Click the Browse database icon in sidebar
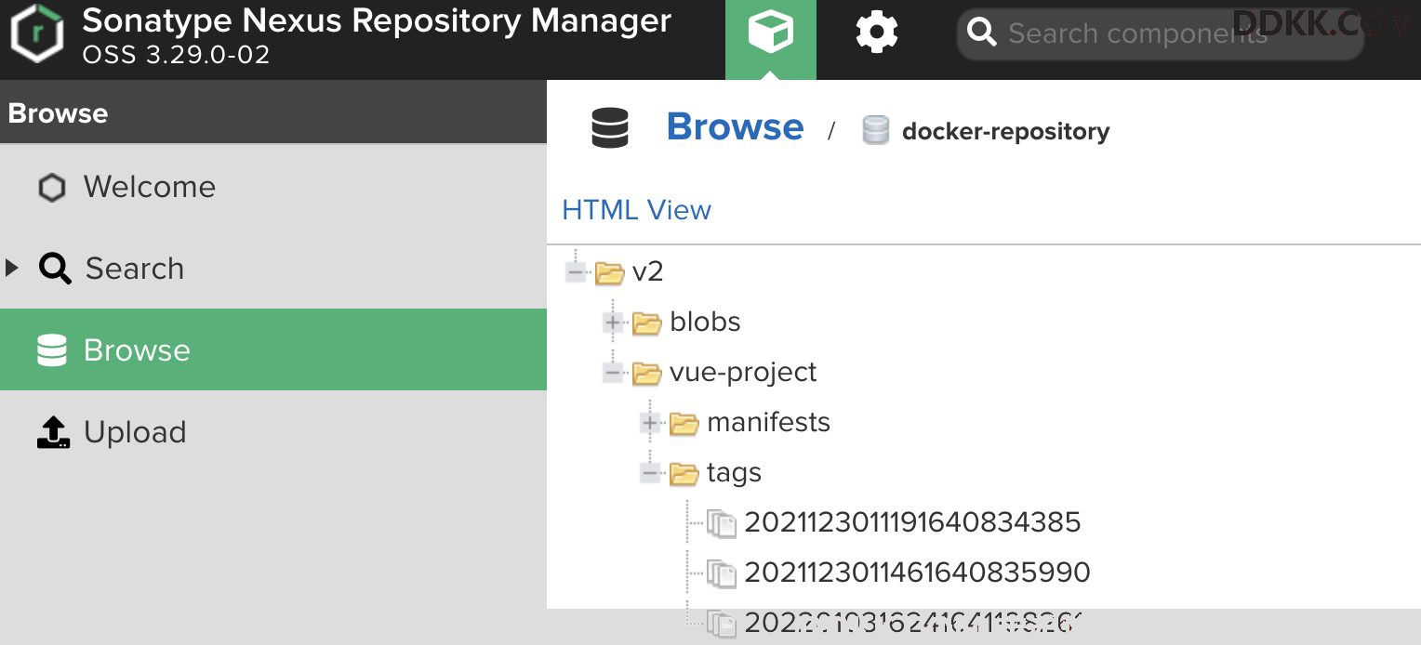The height and width of the screenshot is (645, 1421). (x=52, y=350)
